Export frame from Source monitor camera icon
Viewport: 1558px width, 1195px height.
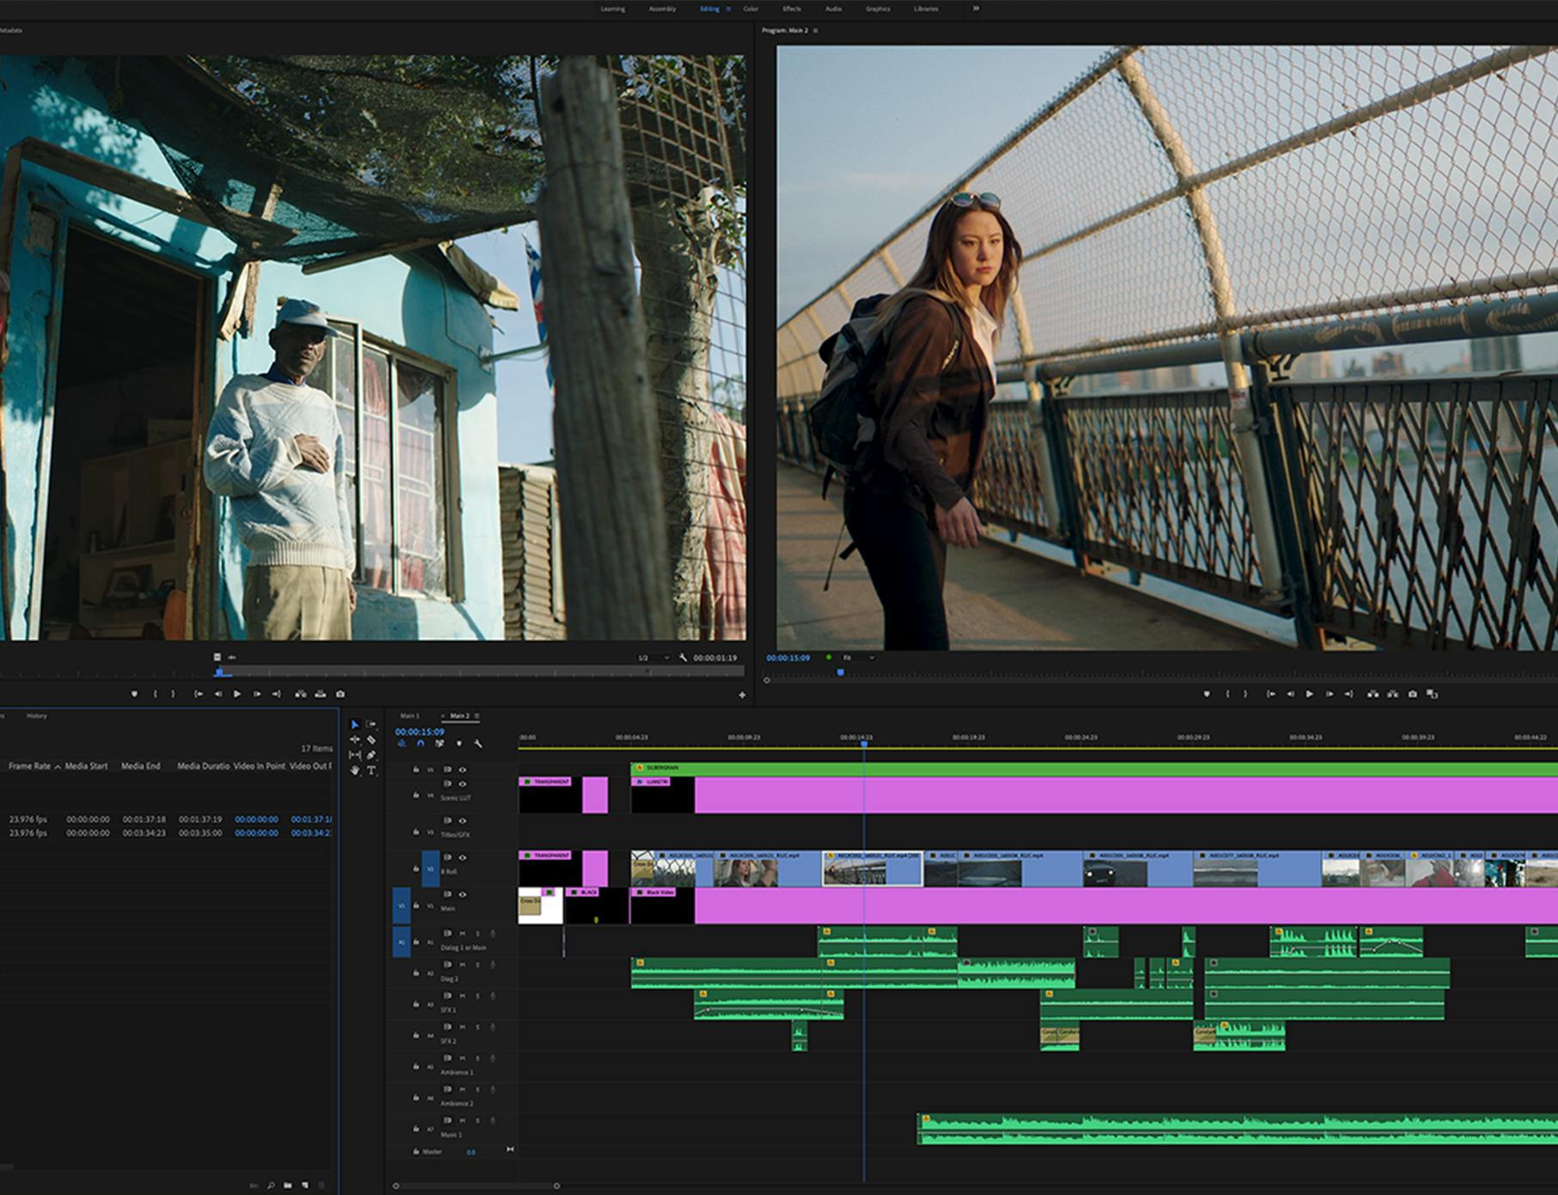(x=340, y=694)
